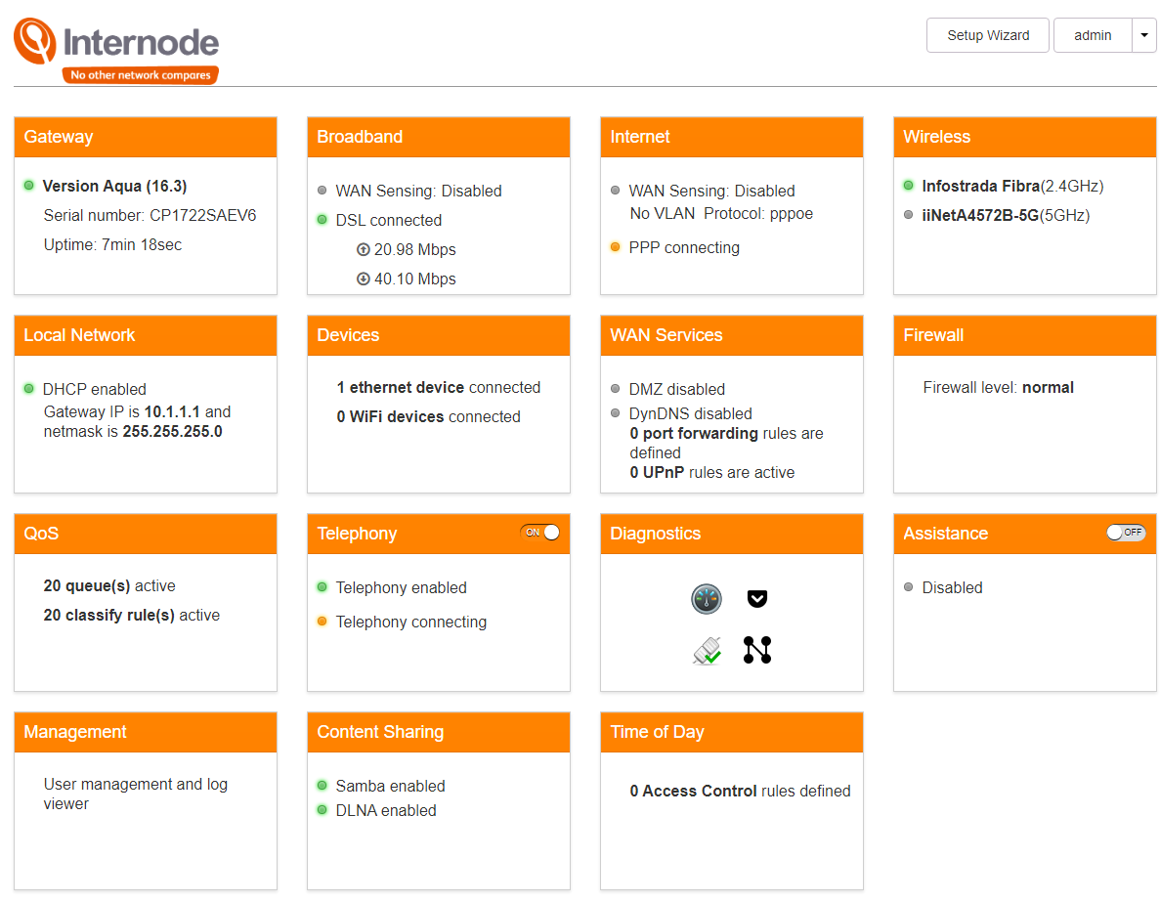The image size is (1160, 902).
Task: Open the speedometer diagnostics icon
Action: coord(706,599)
